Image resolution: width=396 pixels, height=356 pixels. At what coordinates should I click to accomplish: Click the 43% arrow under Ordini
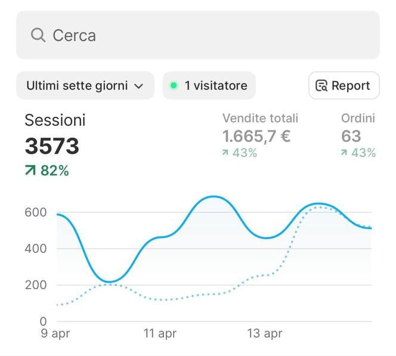tap(344, 153)
